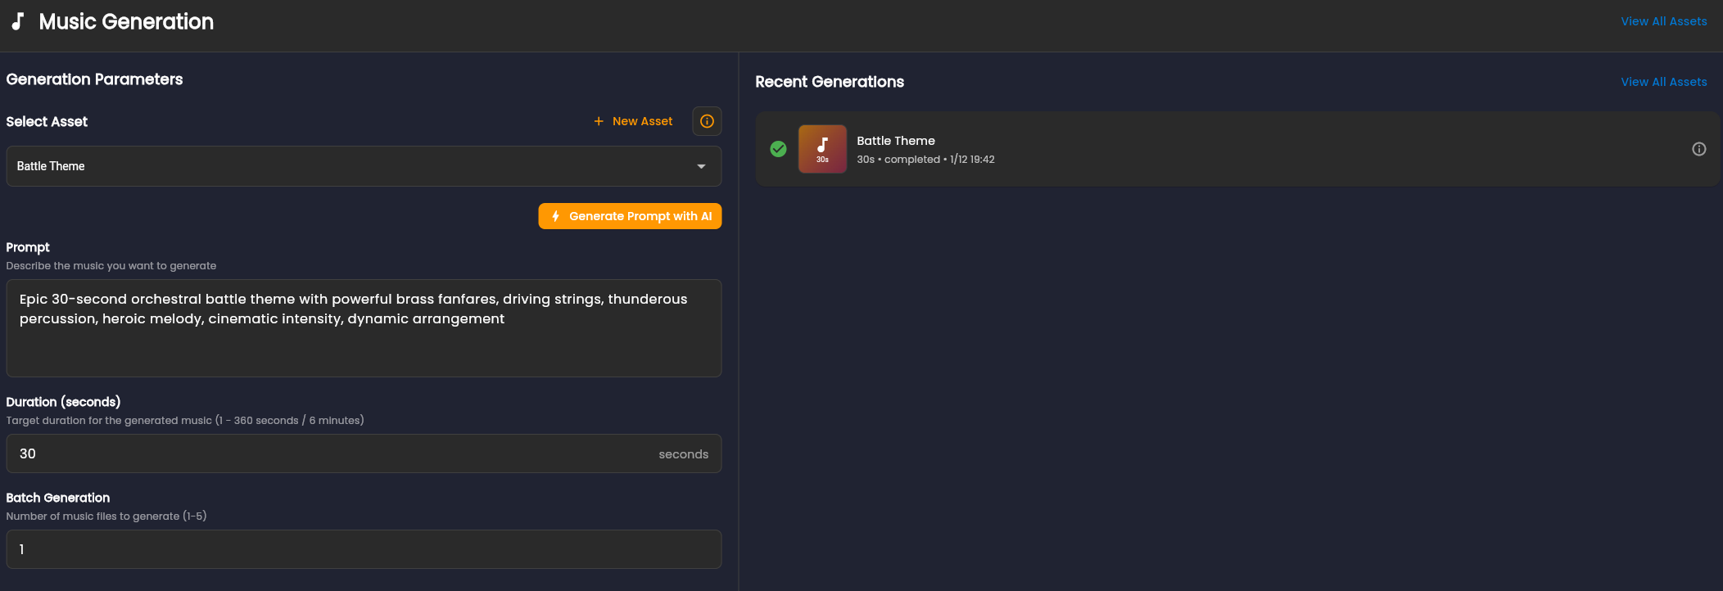1723x591 pixels.
Task: Open the 30s music note thumbnail
Action: [x=822, y=149]
